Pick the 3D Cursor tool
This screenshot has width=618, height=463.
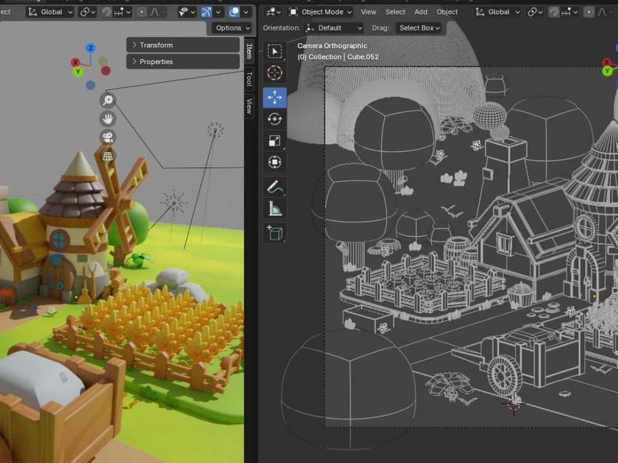coord(274,73)
